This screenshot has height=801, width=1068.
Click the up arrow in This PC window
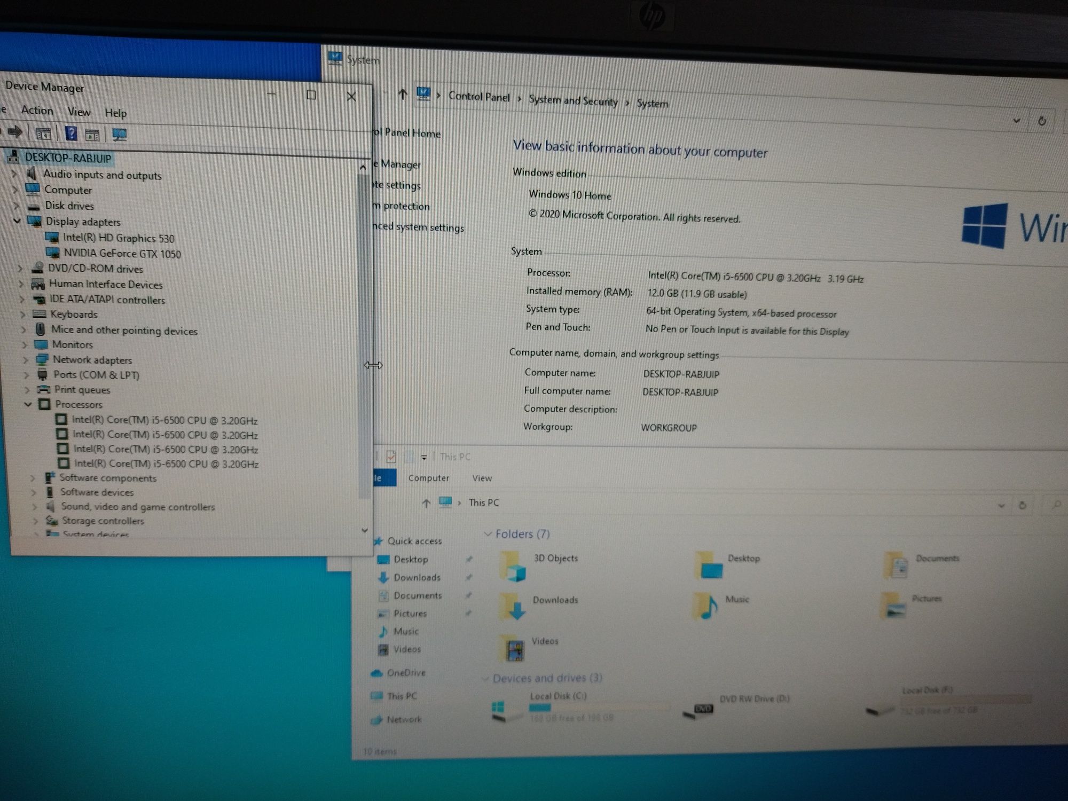[426, 502]
